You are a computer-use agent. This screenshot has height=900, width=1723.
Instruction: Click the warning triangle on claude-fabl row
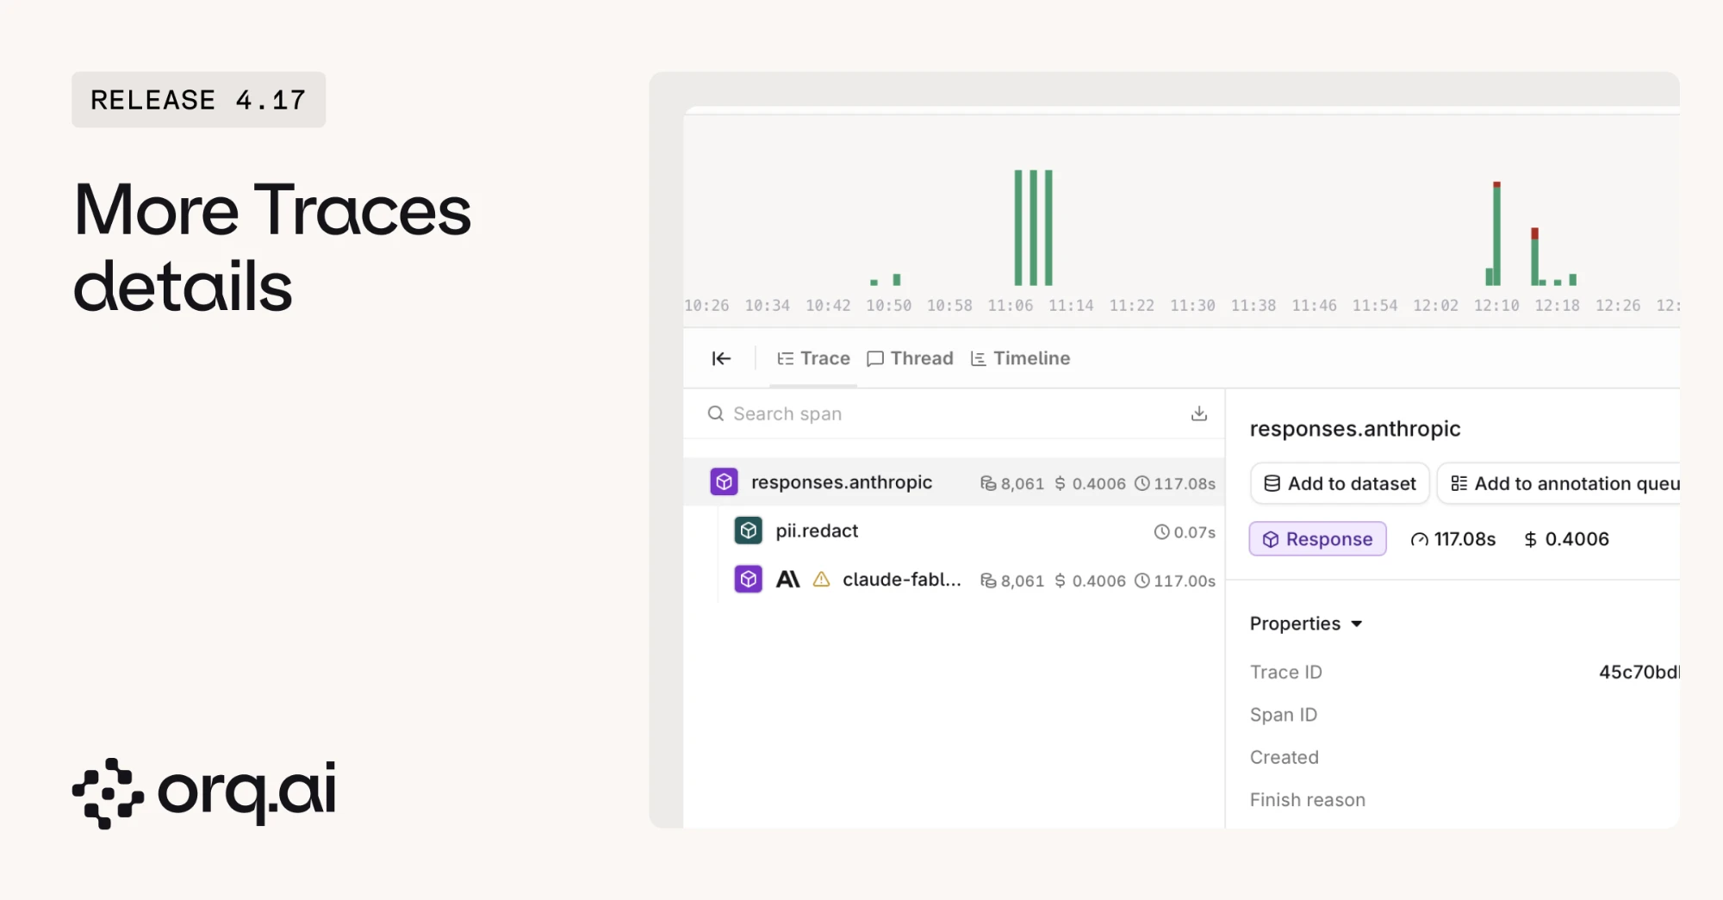821,579
